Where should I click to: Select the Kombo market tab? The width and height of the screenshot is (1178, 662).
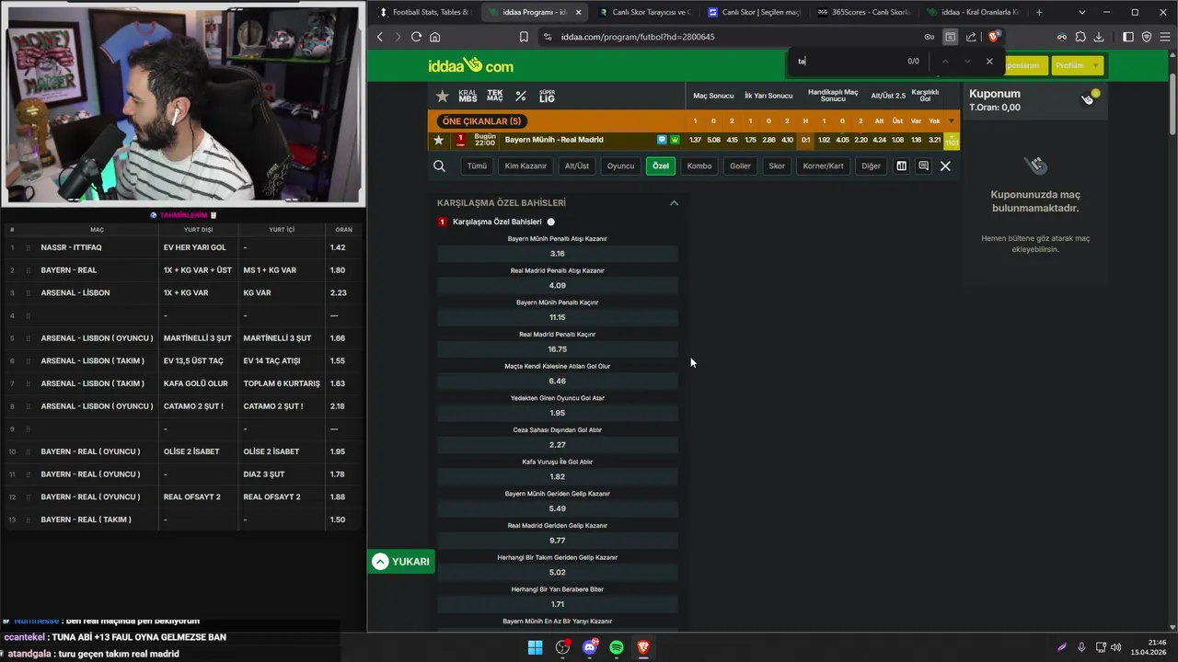coord(699,166)
